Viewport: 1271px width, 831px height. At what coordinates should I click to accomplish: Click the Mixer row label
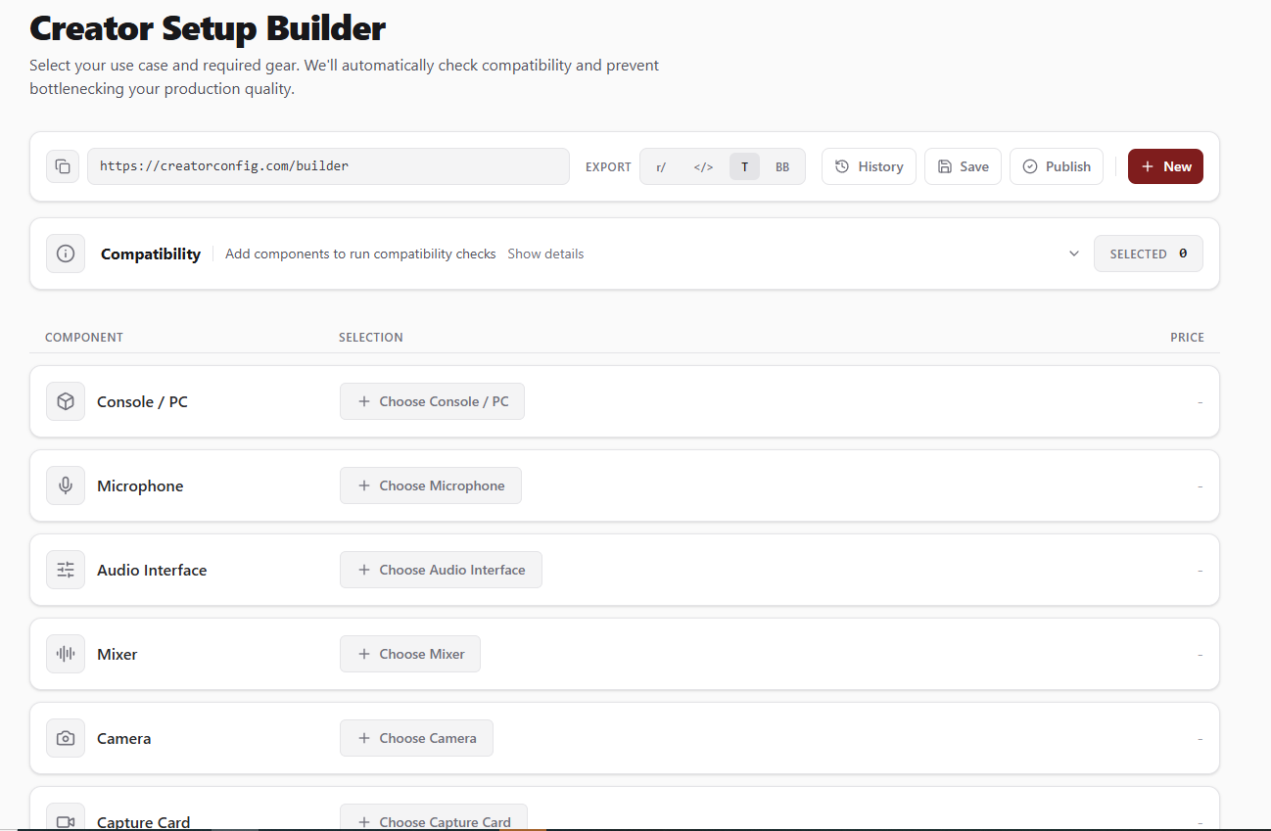click(x=118, y=654)
